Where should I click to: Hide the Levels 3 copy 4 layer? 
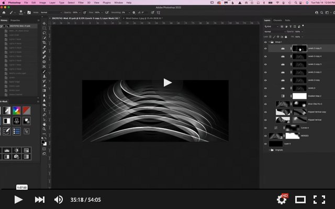tap(265, 56)
